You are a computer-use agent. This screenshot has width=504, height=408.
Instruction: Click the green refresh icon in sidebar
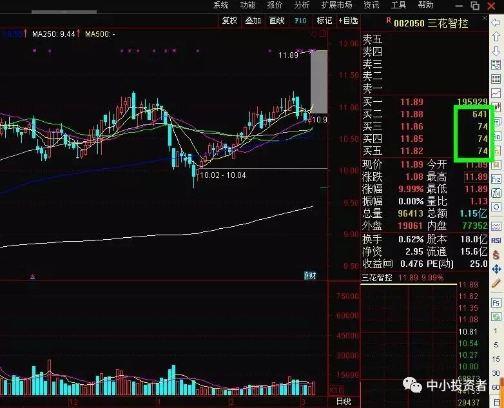click(496, 316)
